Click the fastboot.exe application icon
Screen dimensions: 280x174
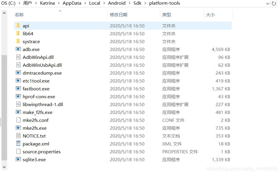pos(18,88)
